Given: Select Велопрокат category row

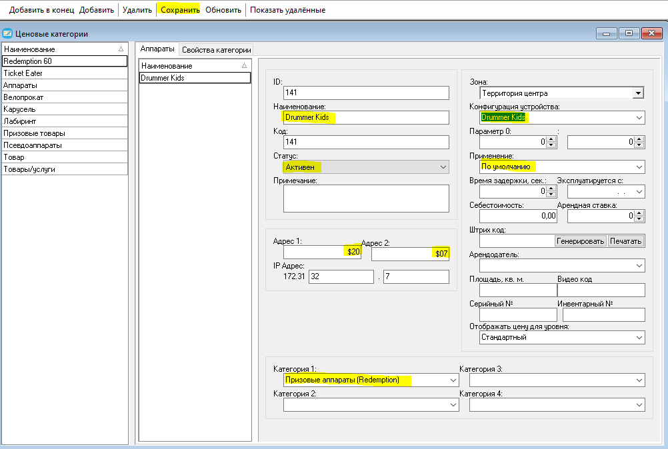Looking at the screenshot, I should 65,97.
